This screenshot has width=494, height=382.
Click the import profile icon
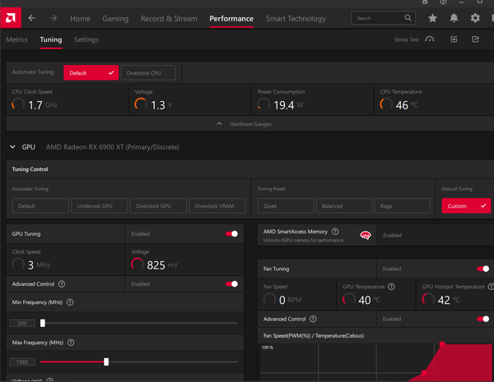(x=454, y=39)
